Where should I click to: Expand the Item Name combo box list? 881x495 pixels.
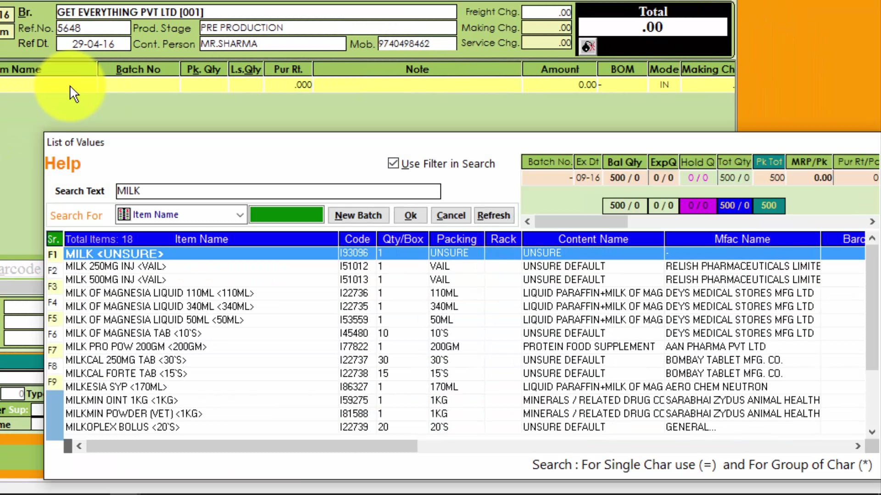point(239,214)
